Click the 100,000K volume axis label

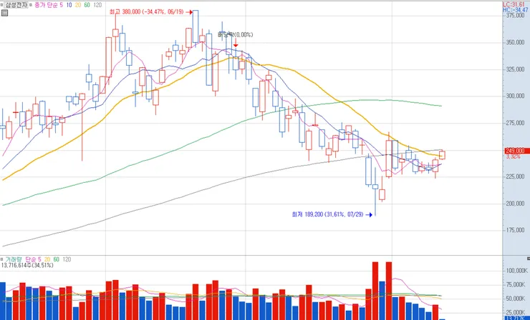[517, 271]
